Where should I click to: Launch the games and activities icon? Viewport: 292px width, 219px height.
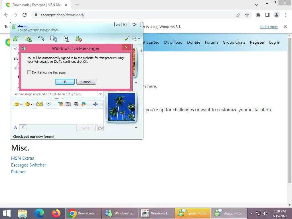tap(66, 38)
